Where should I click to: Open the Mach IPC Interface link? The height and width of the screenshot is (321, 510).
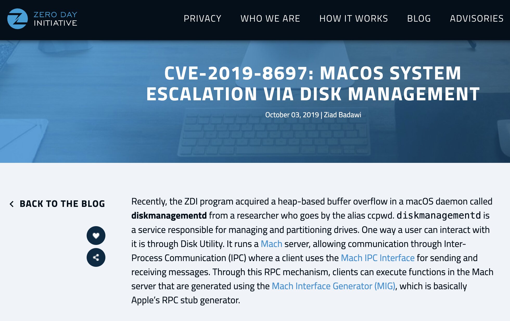(x=378, y=258)
